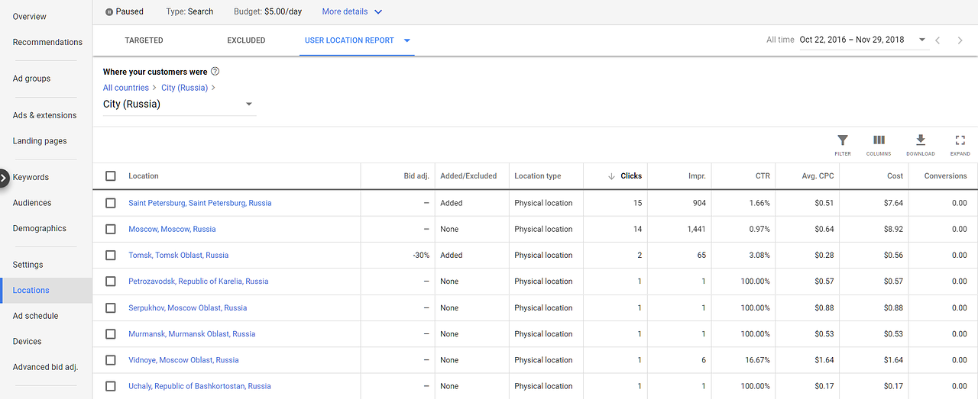Select the User Location Report tab
Viewport: 978px width, 399px height.
[349, 40]
